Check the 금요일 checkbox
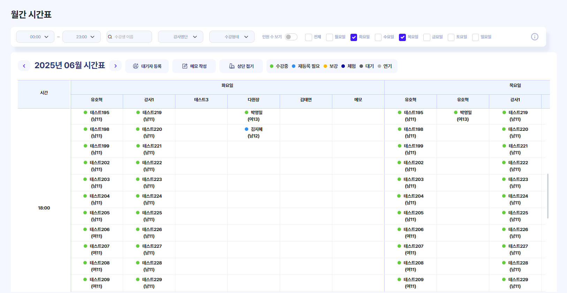Viewport: 567px width, 293px height. click(x=427, y=37)
